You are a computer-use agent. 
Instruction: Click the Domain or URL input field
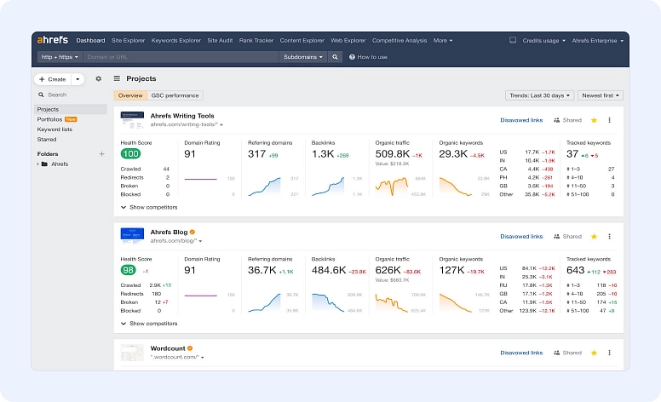[x=181, y=57]
